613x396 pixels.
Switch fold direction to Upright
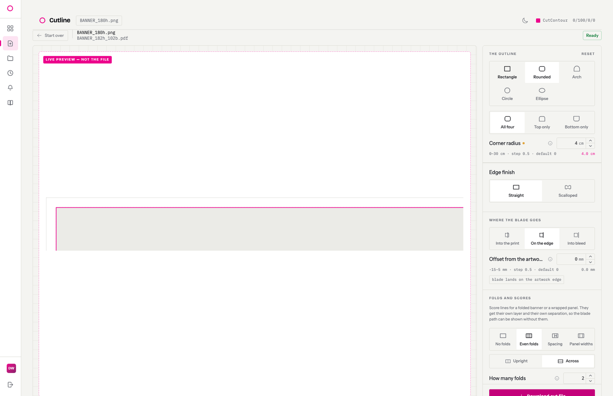pos(516,361)
